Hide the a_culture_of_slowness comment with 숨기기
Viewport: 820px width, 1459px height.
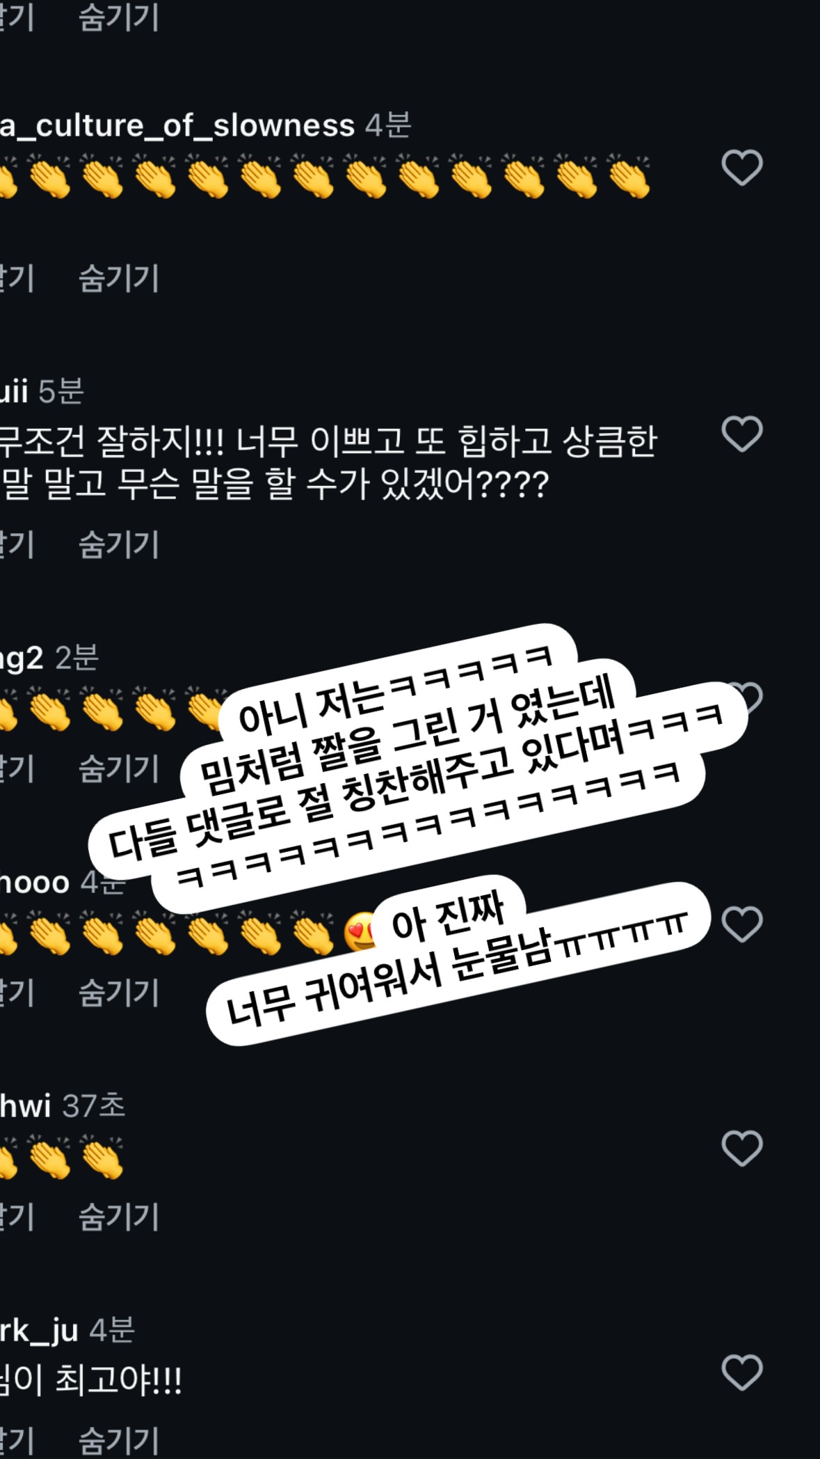pyautogui.click(x=119, y=278)
